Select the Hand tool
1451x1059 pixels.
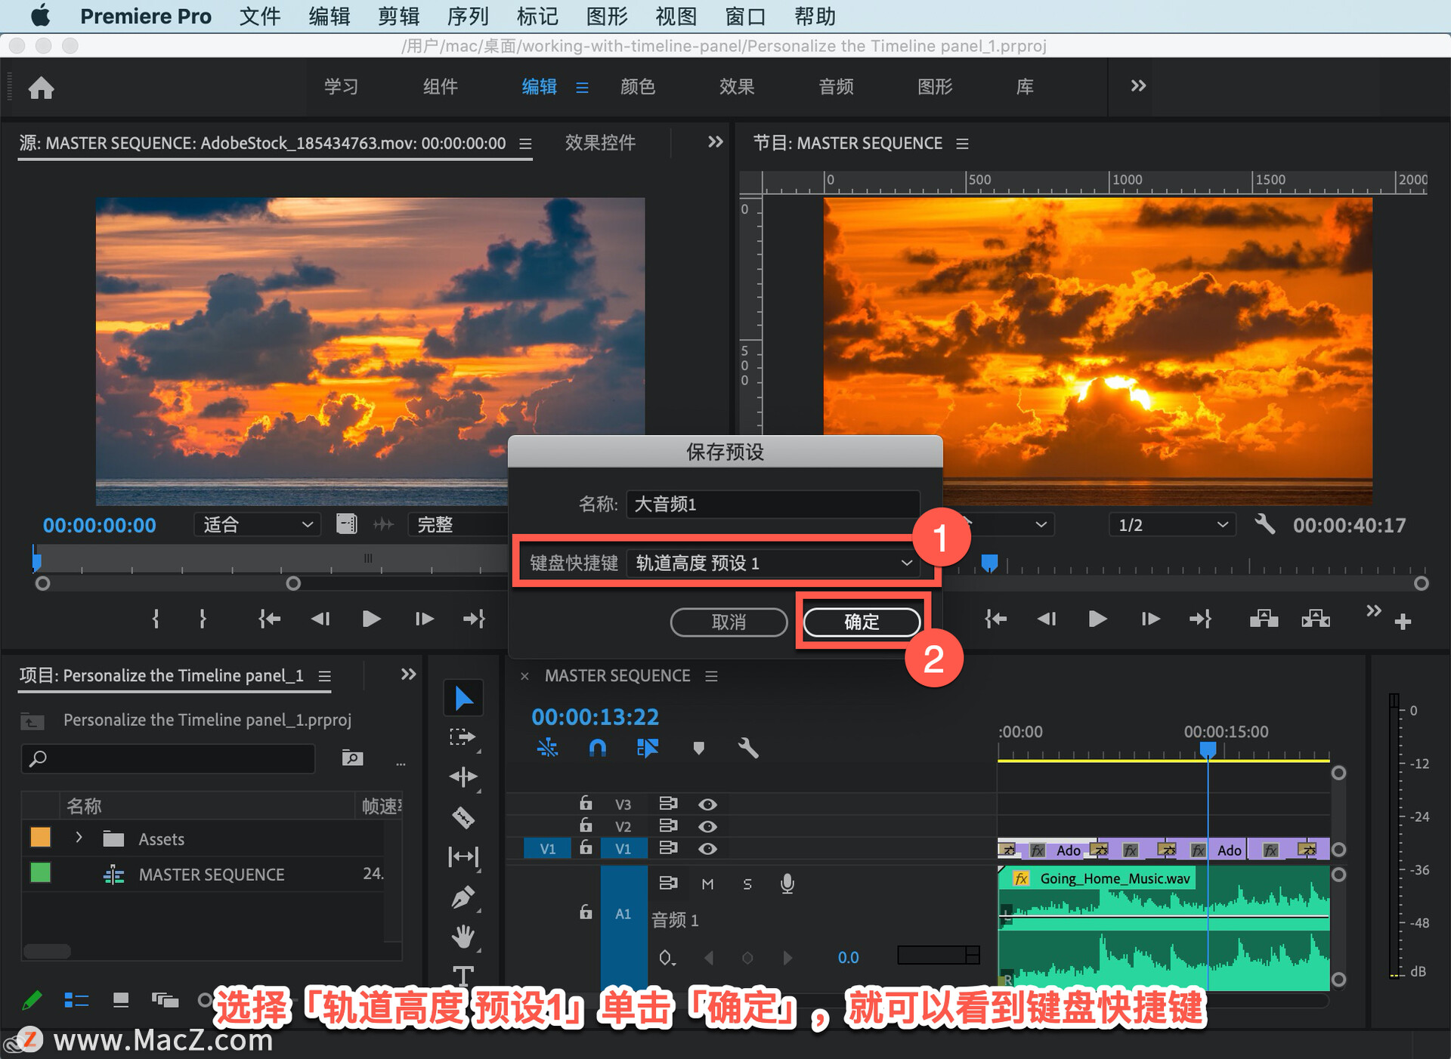pyautogui.click(x=463, y=937)
